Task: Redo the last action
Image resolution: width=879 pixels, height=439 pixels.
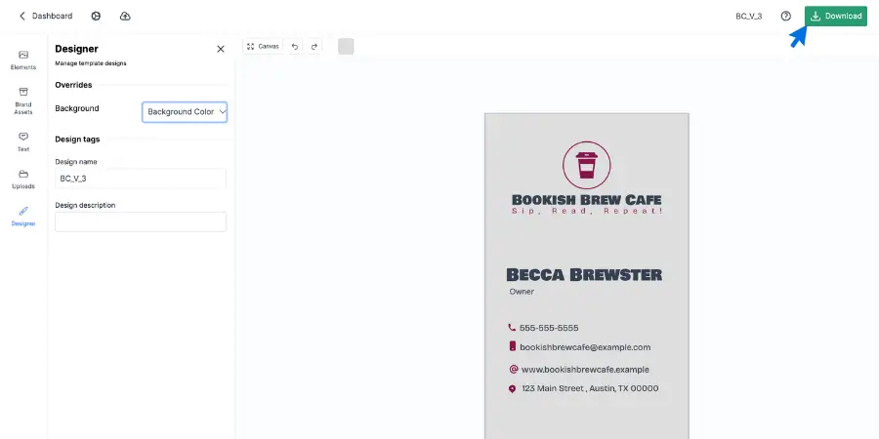Action: (314, 47)
